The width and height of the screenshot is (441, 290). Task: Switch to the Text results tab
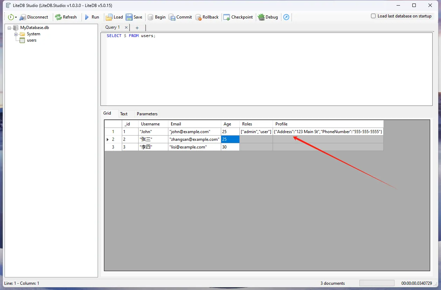click(x=124, y=114)
